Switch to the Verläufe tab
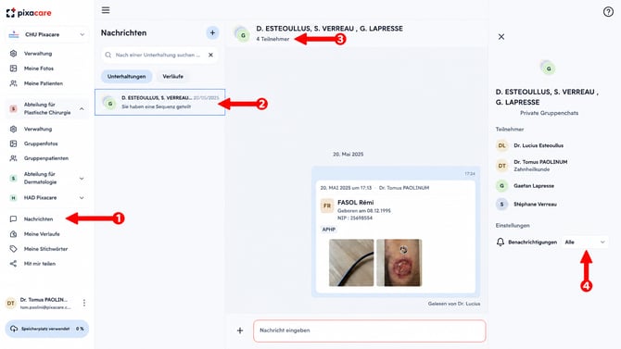Viewport: 621px width, 349px height. point(172,76)
